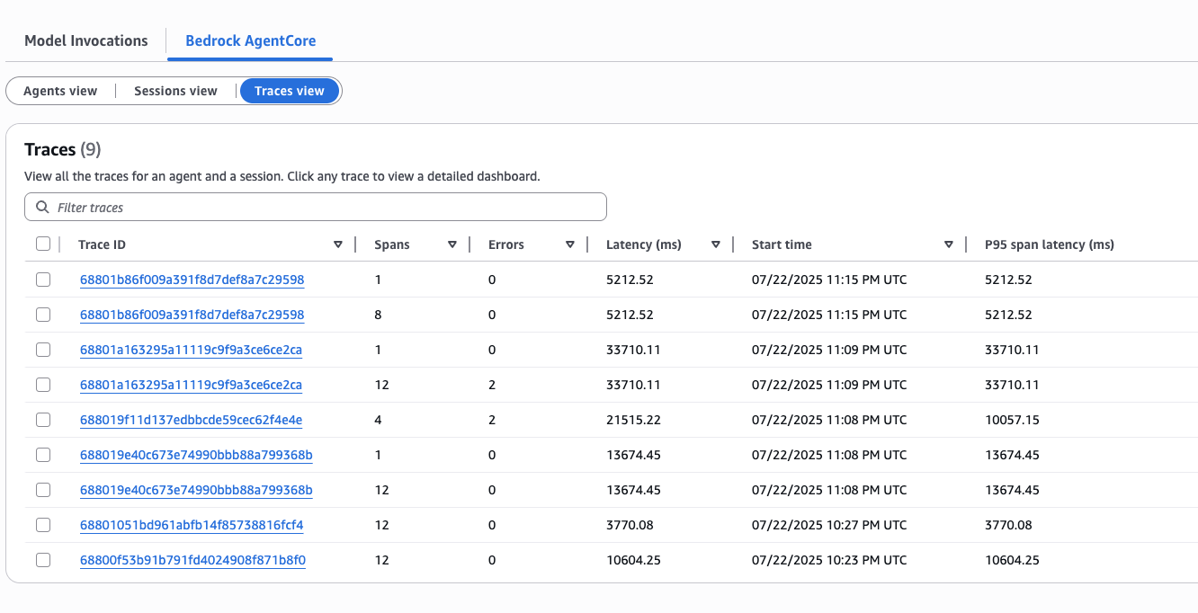Click the Filter traces search field
This screenshot has height=613, width=1198.
click(324, 208)
